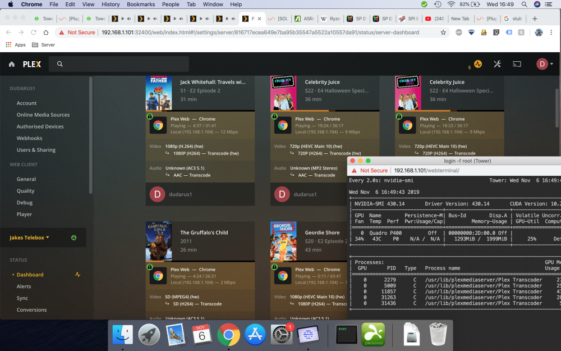Open Launchpad from the dock
Screen dimensions: 561x351
coord(149,335)
